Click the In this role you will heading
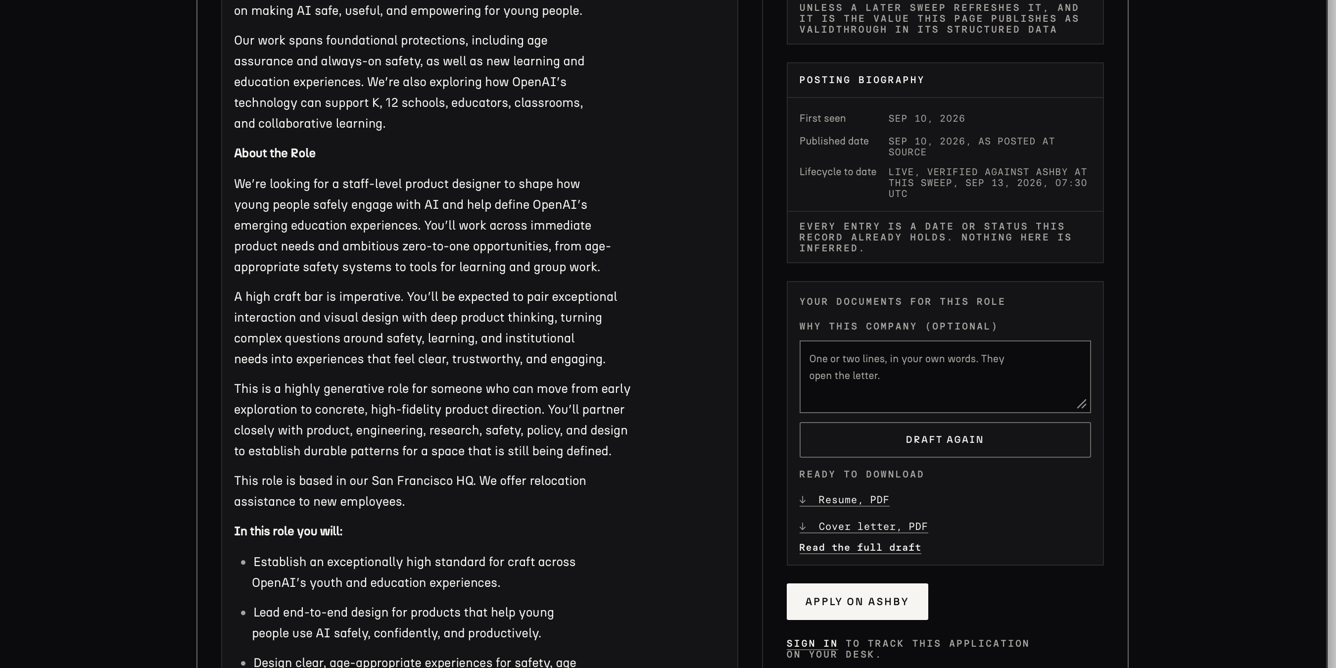 (x=288, y=531)
